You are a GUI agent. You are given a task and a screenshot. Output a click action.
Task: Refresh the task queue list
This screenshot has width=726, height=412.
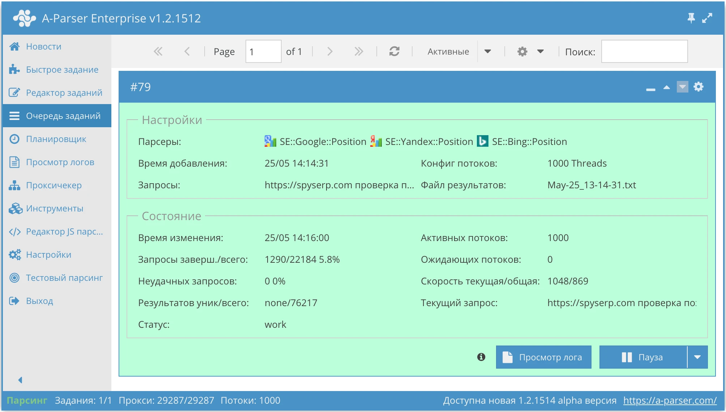coord(394,51)
